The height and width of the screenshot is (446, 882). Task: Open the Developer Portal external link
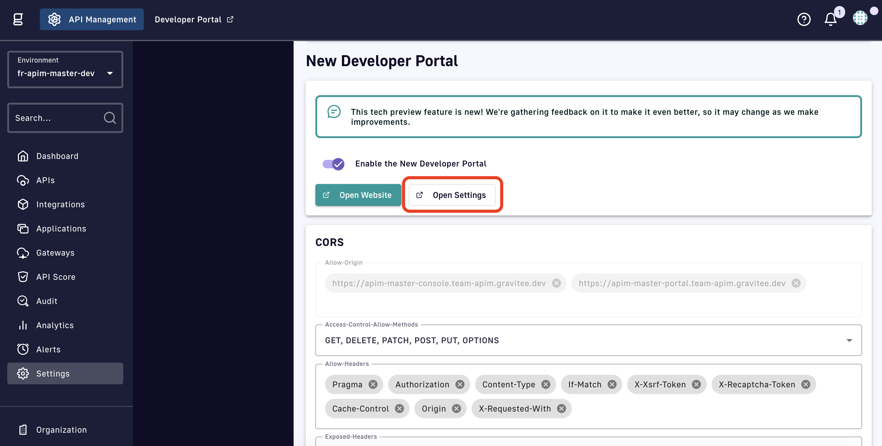pyautogui.click(x=194, y=20)
